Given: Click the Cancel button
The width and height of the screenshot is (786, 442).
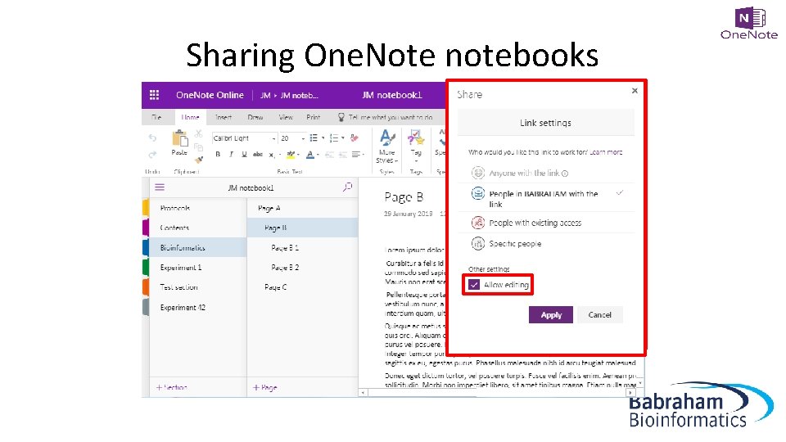Looking at the screenshot, I should [x=599, y=314].
